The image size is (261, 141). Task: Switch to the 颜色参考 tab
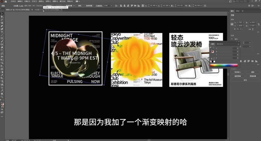(220, 44)
